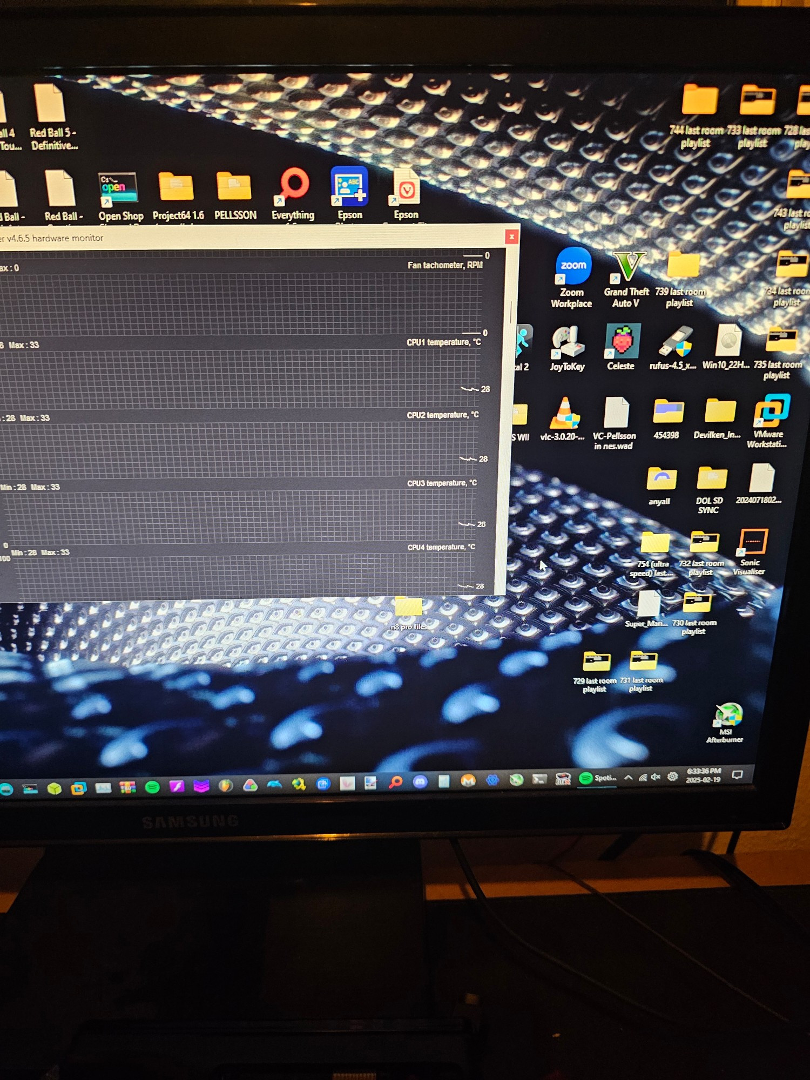Launch the Everything search desktop shortcut
Viewport: 810px width, 1080px height.
tap(293, 194)
